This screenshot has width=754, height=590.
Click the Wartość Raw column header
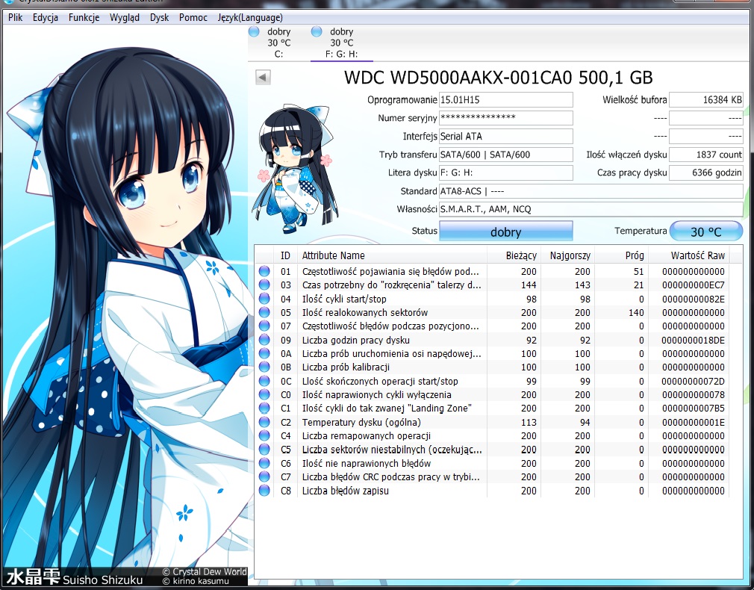689,255
